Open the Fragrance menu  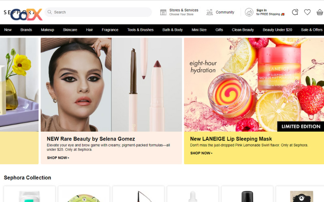click(110, 30)
